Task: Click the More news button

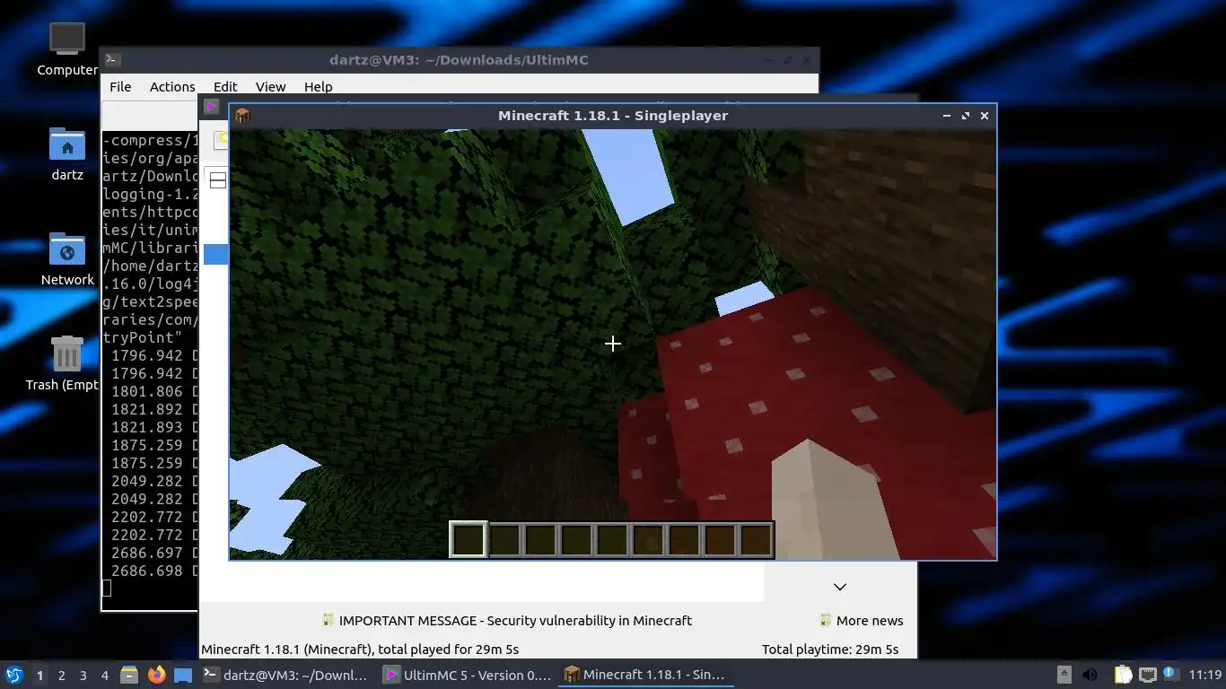Action: [x=862, y=621]
